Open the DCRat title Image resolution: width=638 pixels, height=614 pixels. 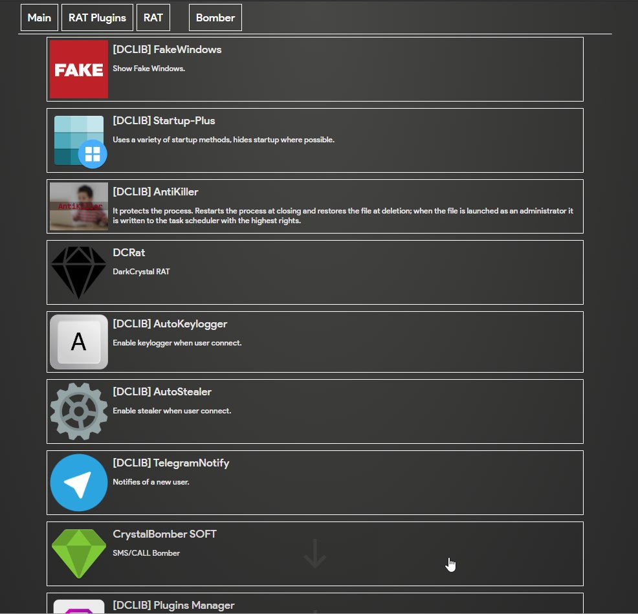[x=129, y=253]
